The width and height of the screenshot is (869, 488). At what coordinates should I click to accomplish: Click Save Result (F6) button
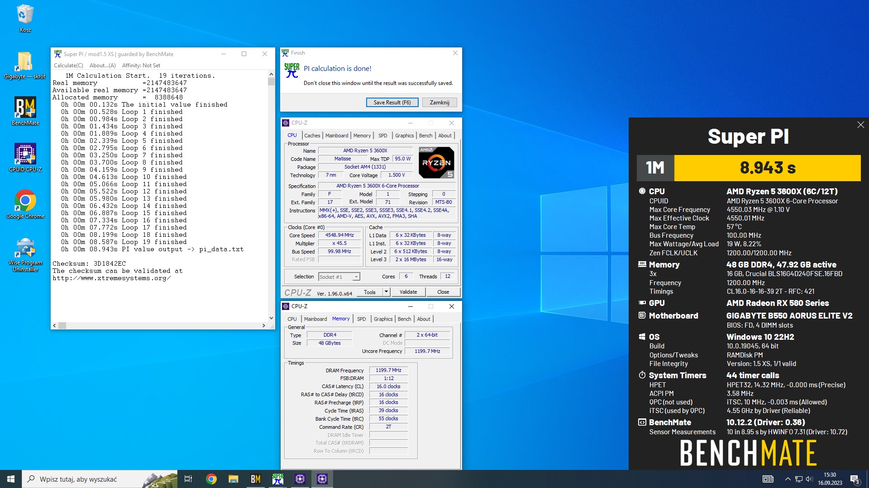(392, 103)
